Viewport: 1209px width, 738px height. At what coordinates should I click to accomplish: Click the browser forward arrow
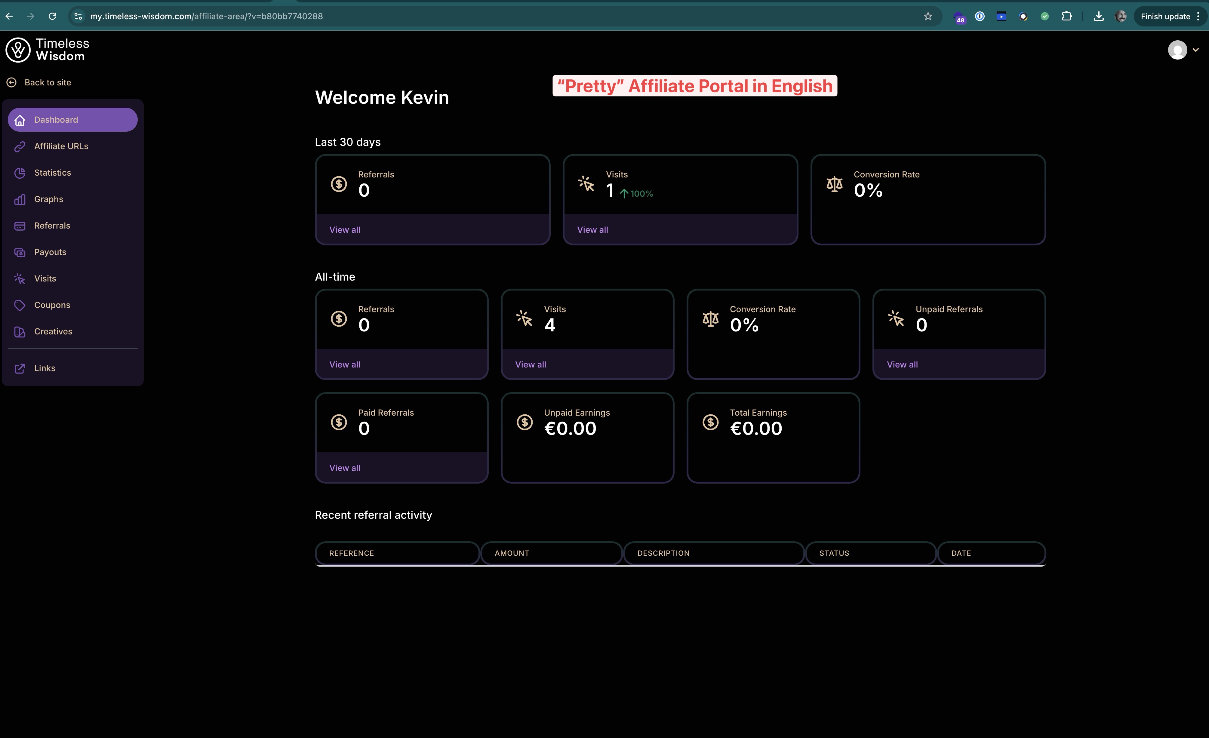point(30,16)
